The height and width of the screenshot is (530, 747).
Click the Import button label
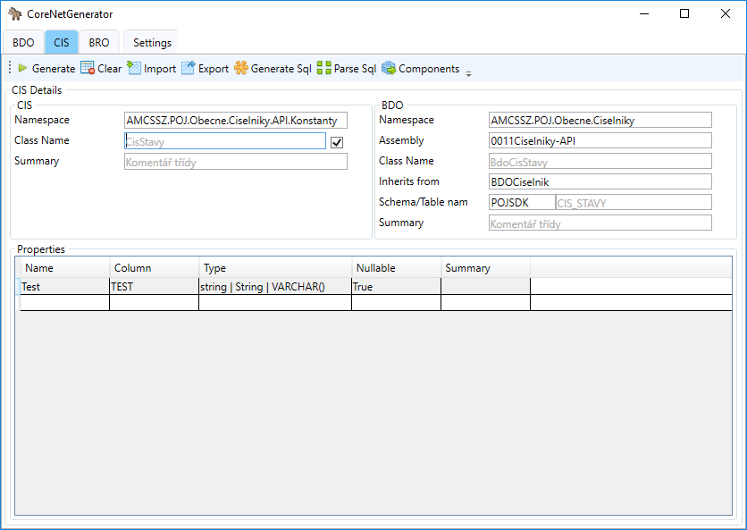160,69
